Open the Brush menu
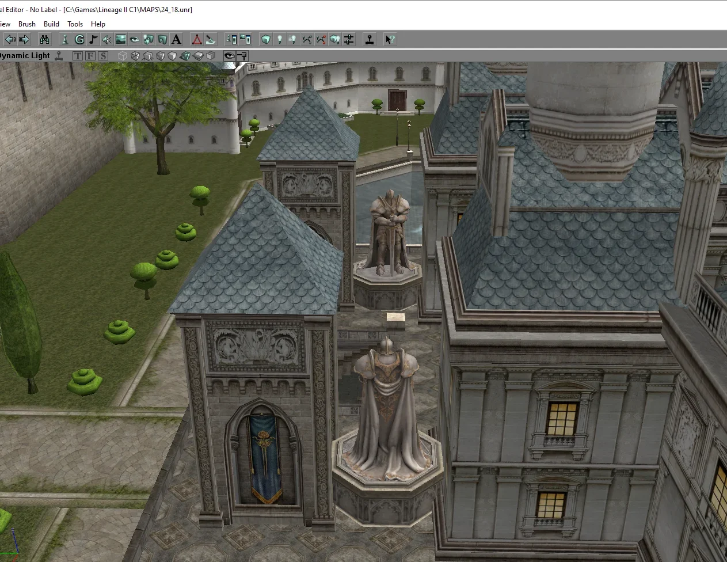The height and width of the screenshot is (562, 727). [27, 24]
